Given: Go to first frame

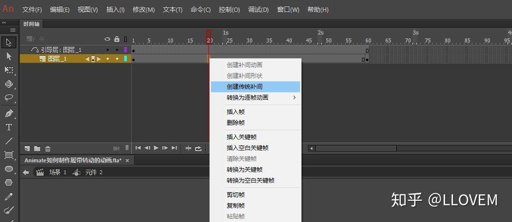Looking at the screenshot, I should (138, 148).
